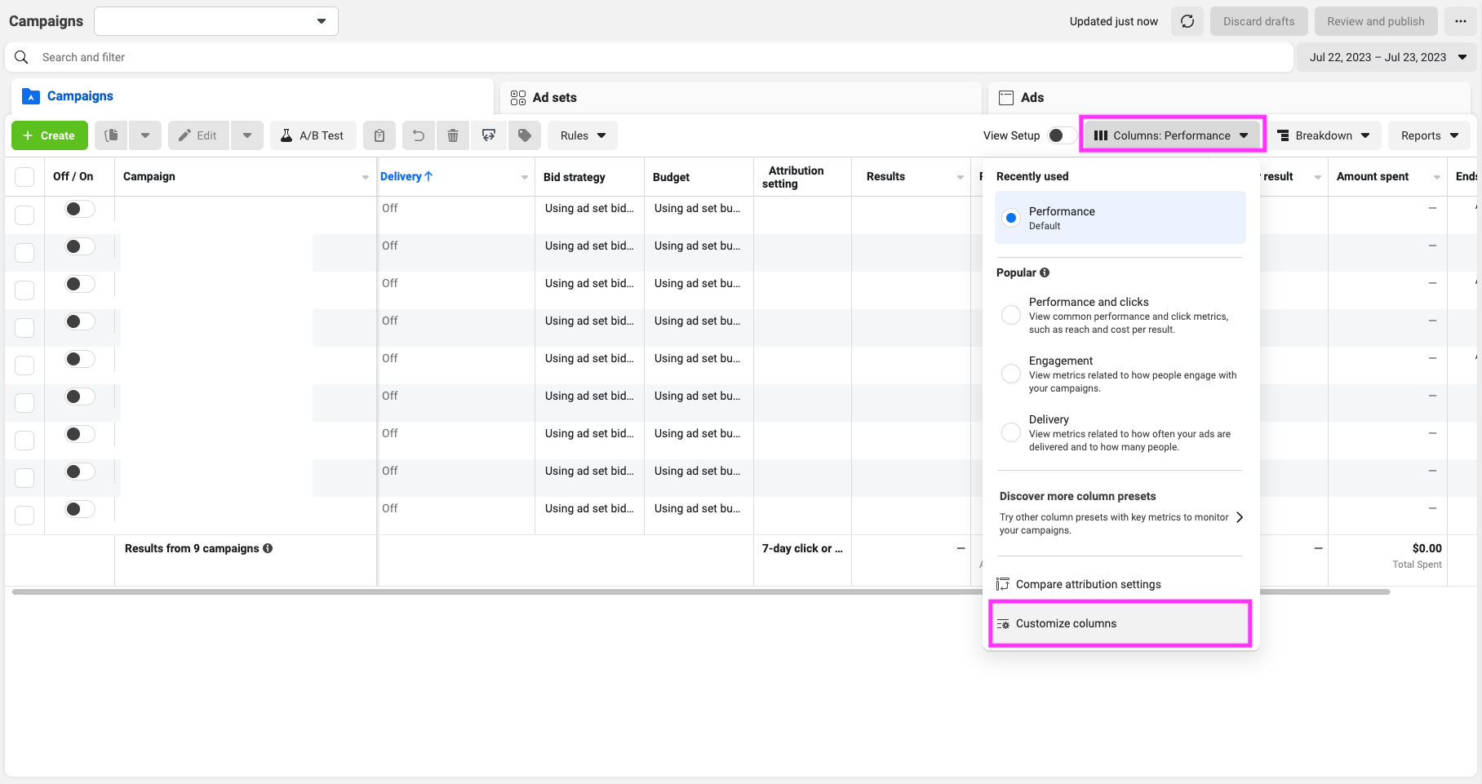Click the Ads window icon
This screenshot has width=1482, height=784.
tap(1006, 98)
